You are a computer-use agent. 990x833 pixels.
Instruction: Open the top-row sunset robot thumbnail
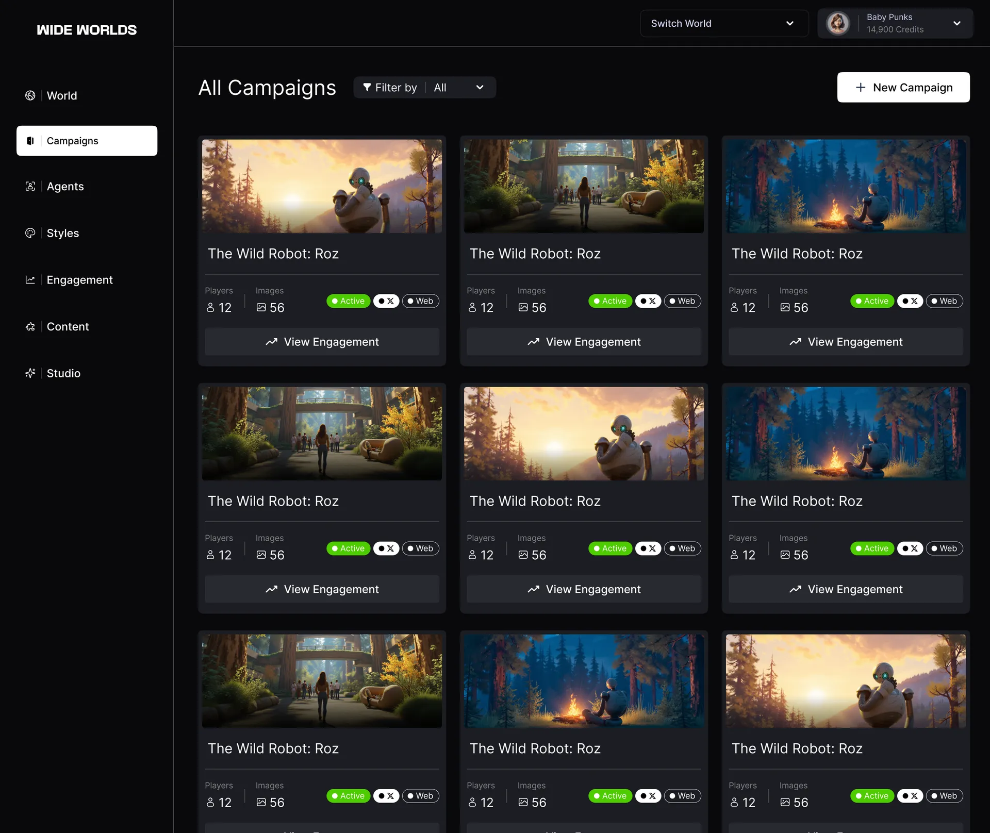coord(322,186)
